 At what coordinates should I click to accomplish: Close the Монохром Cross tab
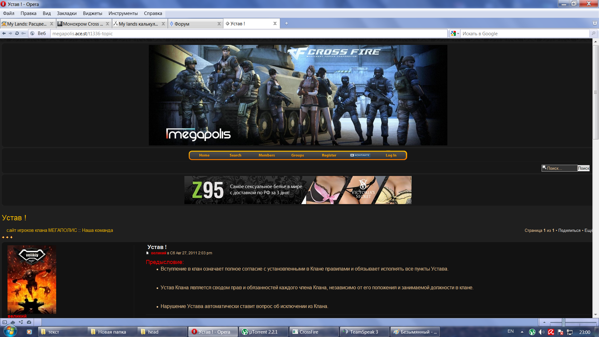[x=107, y=24]
